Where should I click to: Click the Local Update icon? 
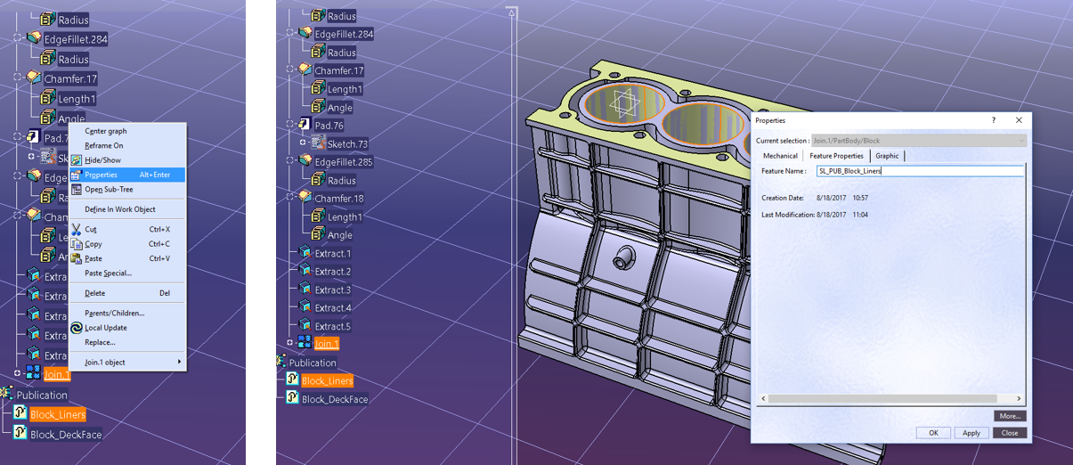point(77,328)
